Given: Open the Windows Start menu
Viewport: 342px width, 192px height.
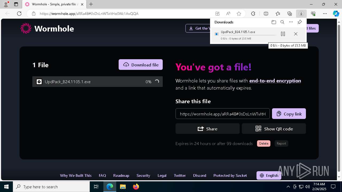Looking at the screenshot, I should pyautogui.click(x=6, y=187).
